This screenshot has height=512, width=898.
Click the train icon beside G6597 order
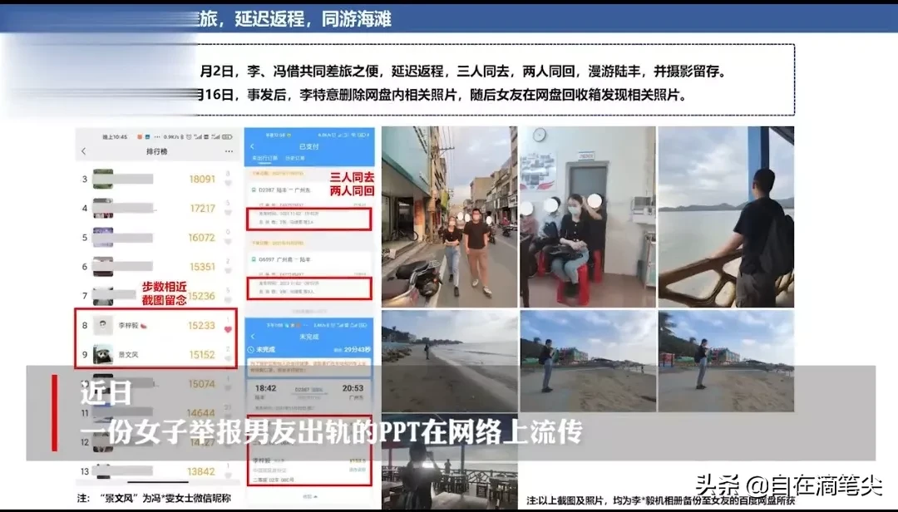point(254,259)
